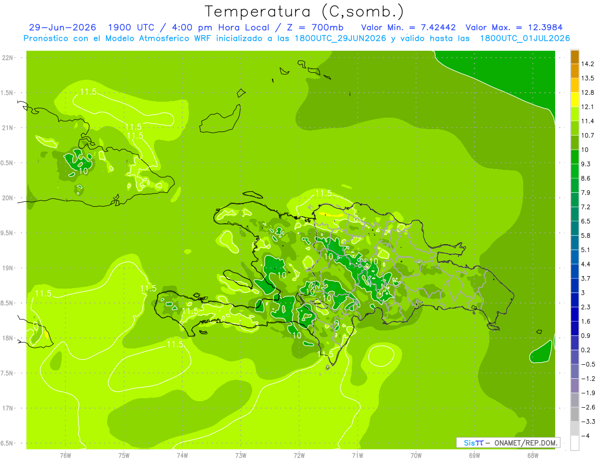Pick the blue swatch between 3.7 and 4.4

pos(575,271)
